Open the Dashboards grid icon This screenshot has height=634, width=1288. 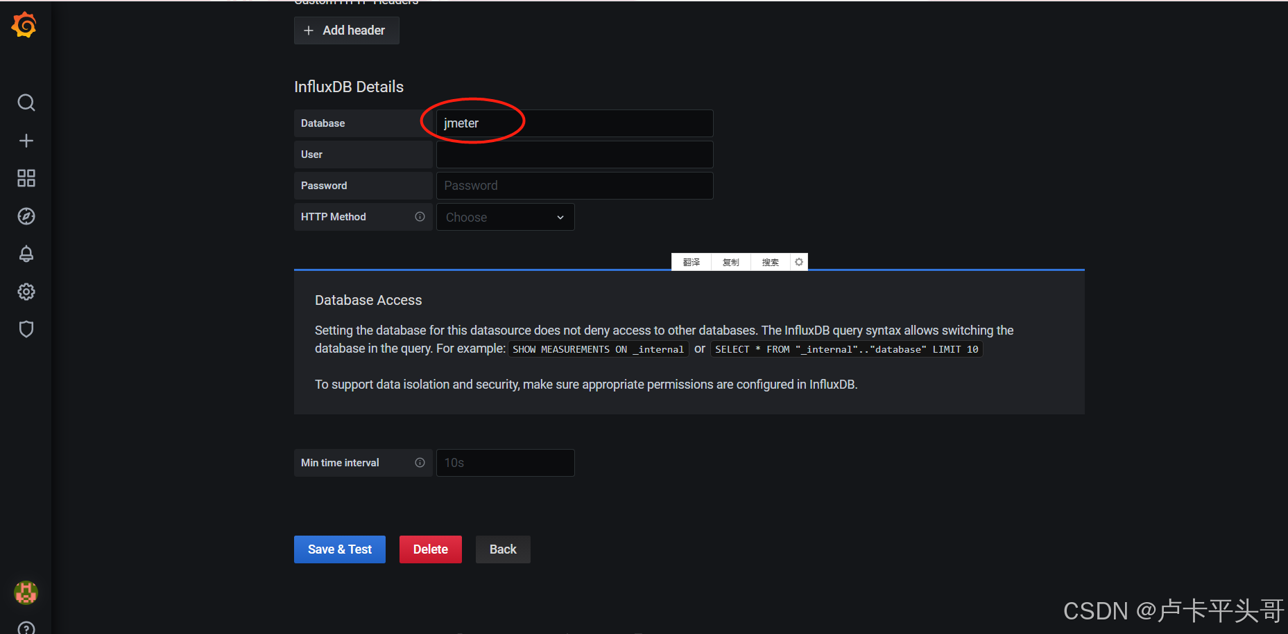point(26,178)
